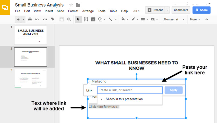
Task: Open the Insert menu
Action: click(49, 11)
